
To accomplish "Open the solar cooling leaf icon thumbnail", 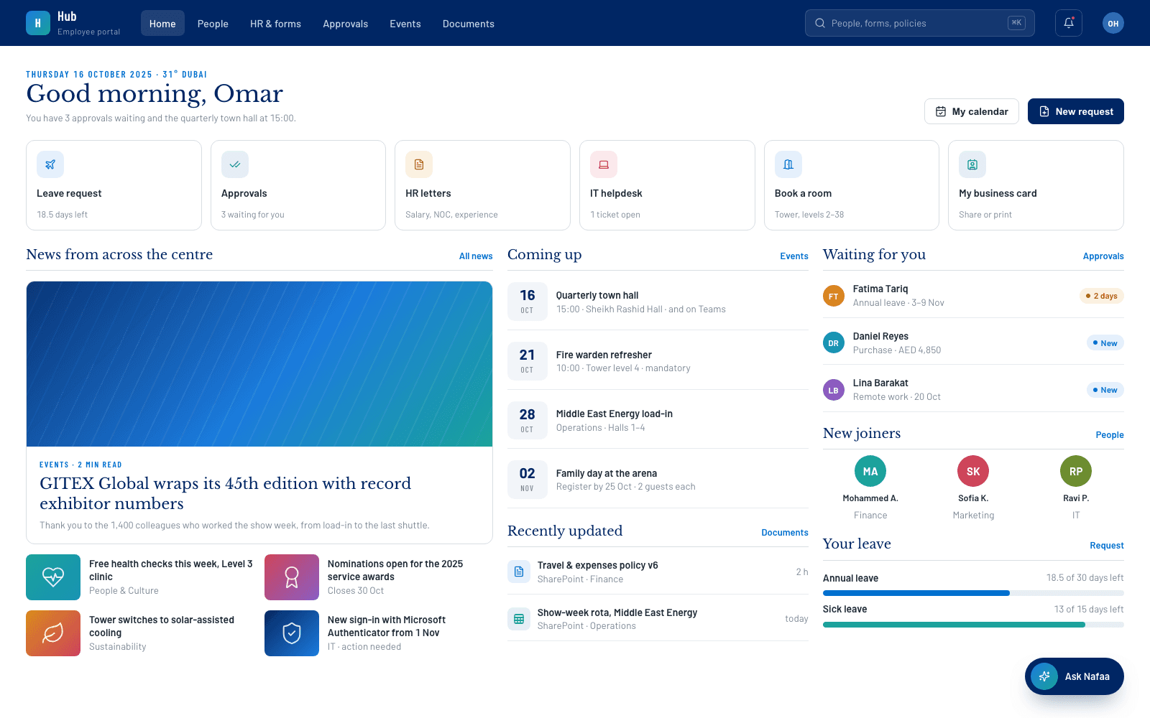I will (53, 633).
